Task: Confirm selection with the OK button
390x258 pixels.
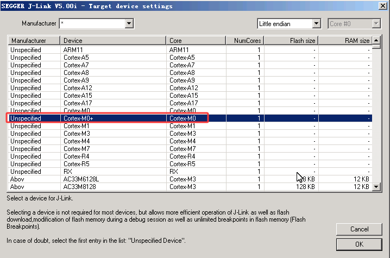Action: tap(359, 244)
